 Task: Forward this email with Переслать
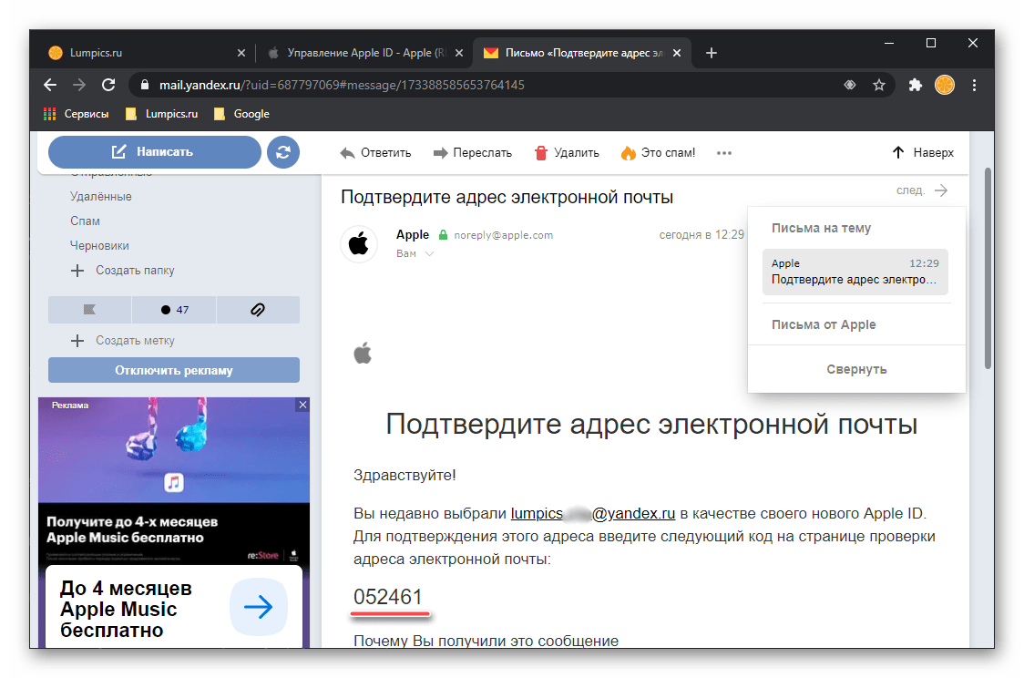472,153
